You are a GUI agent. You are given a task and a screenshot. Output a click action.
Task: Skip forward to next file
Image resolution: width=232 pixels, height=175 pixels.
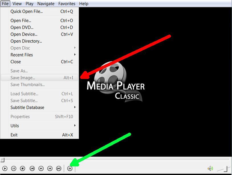tap(59, 168)
